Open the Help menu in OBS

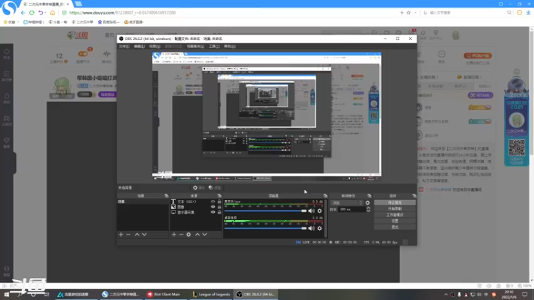pos(230,46)
